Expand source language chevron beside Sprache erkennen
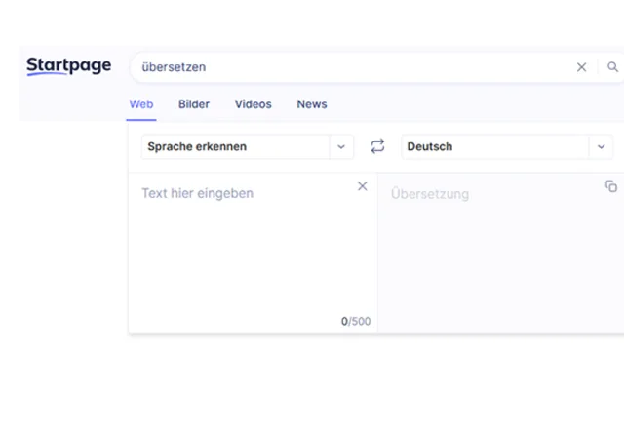 [340, 147]
